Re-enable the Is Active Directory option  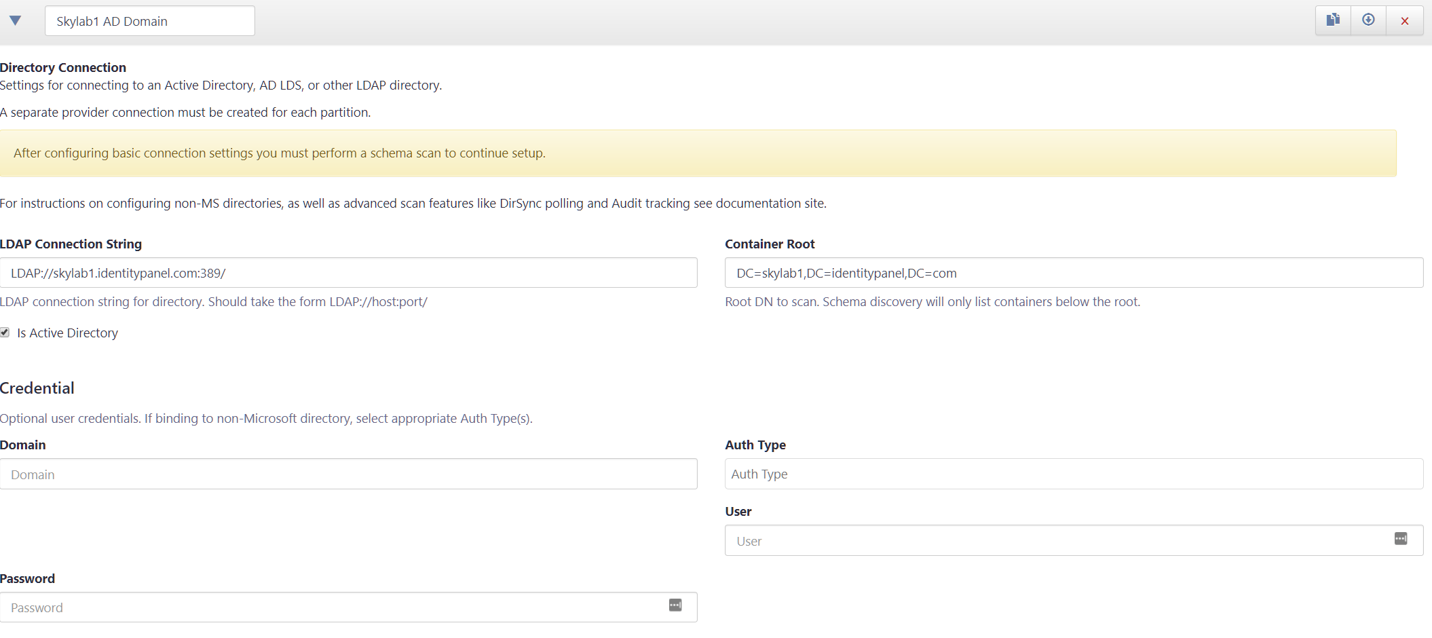coord(5,332)
